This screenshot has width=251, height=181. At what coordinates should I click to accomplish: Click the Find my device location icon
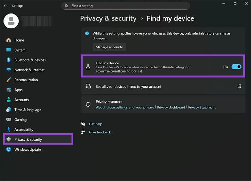coord(88,67)
